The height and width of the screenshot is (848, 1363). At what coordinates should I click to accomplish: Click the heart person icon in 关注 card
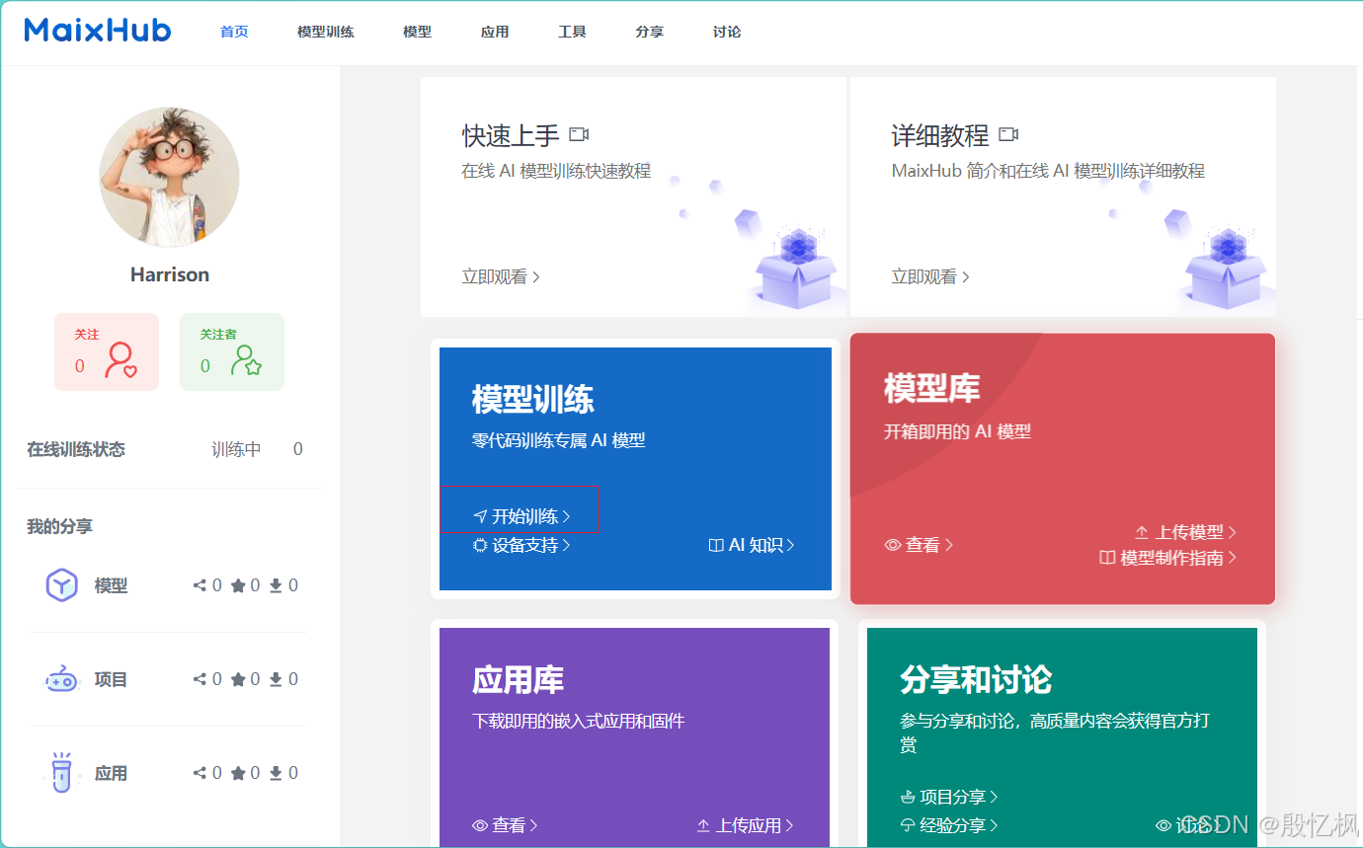pos(120,360)
